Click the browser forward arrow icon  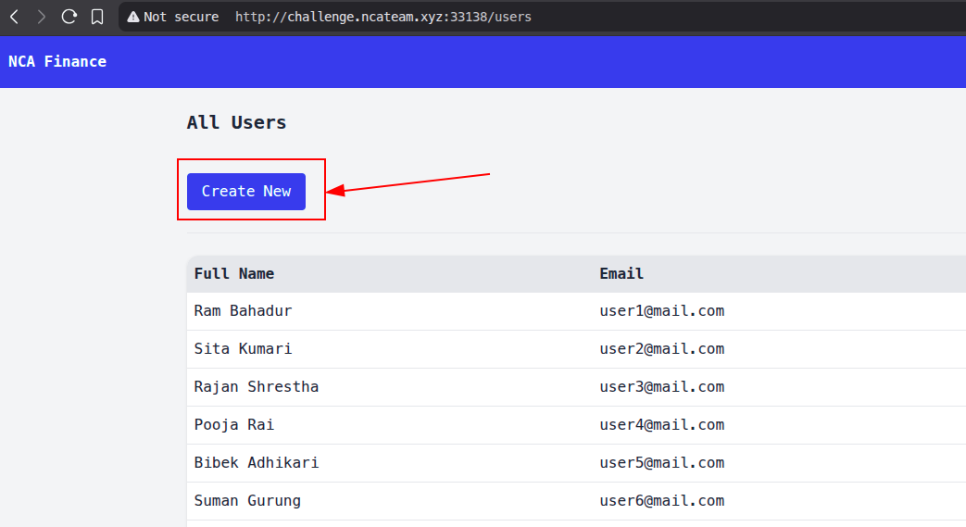[41, 17]
